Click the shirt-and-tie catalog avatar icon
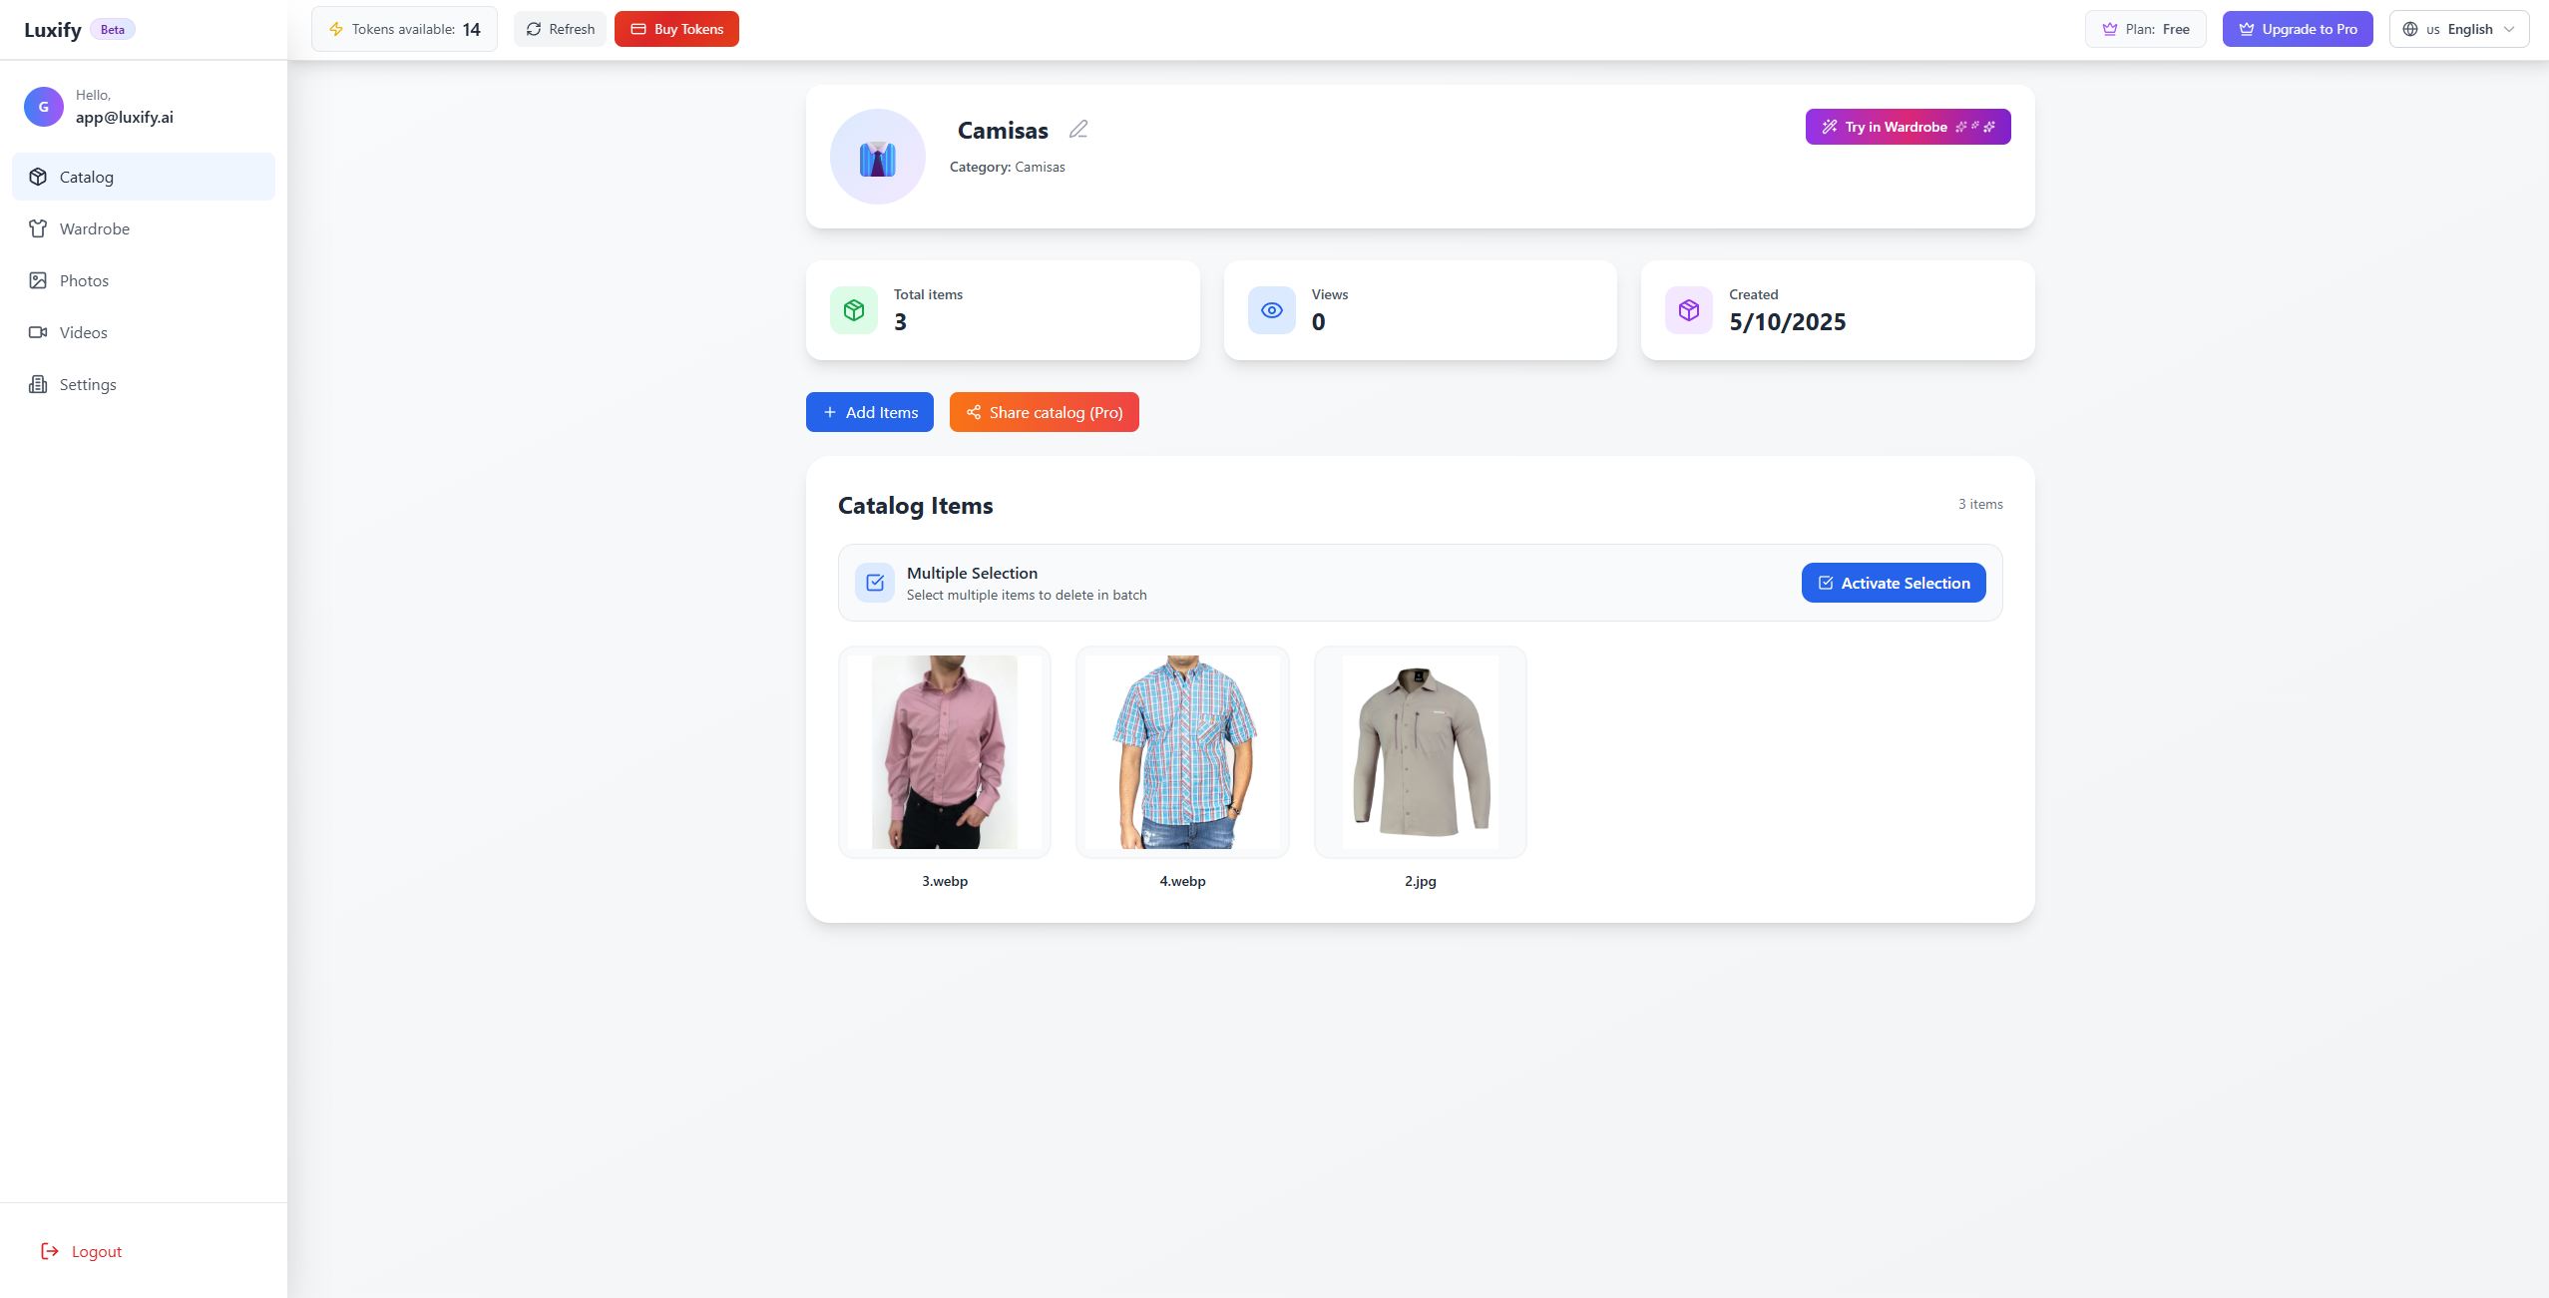Viewport: 2549px width, 1298px height. (x=877, y=158)
